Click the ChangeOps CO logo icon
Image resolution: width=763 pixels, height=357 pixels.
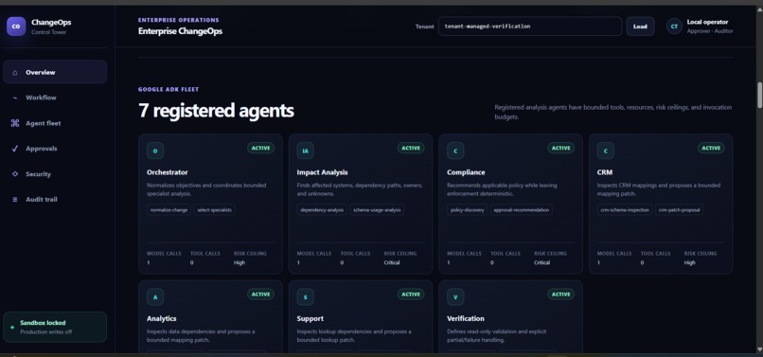(16, 27)
